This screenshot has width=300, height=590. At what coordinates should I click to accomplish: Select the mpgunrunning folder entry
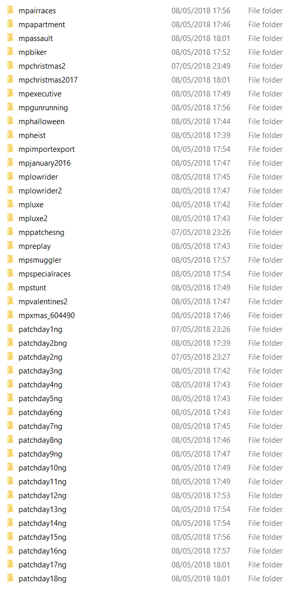pyautogui.click(x=150, y=108)
